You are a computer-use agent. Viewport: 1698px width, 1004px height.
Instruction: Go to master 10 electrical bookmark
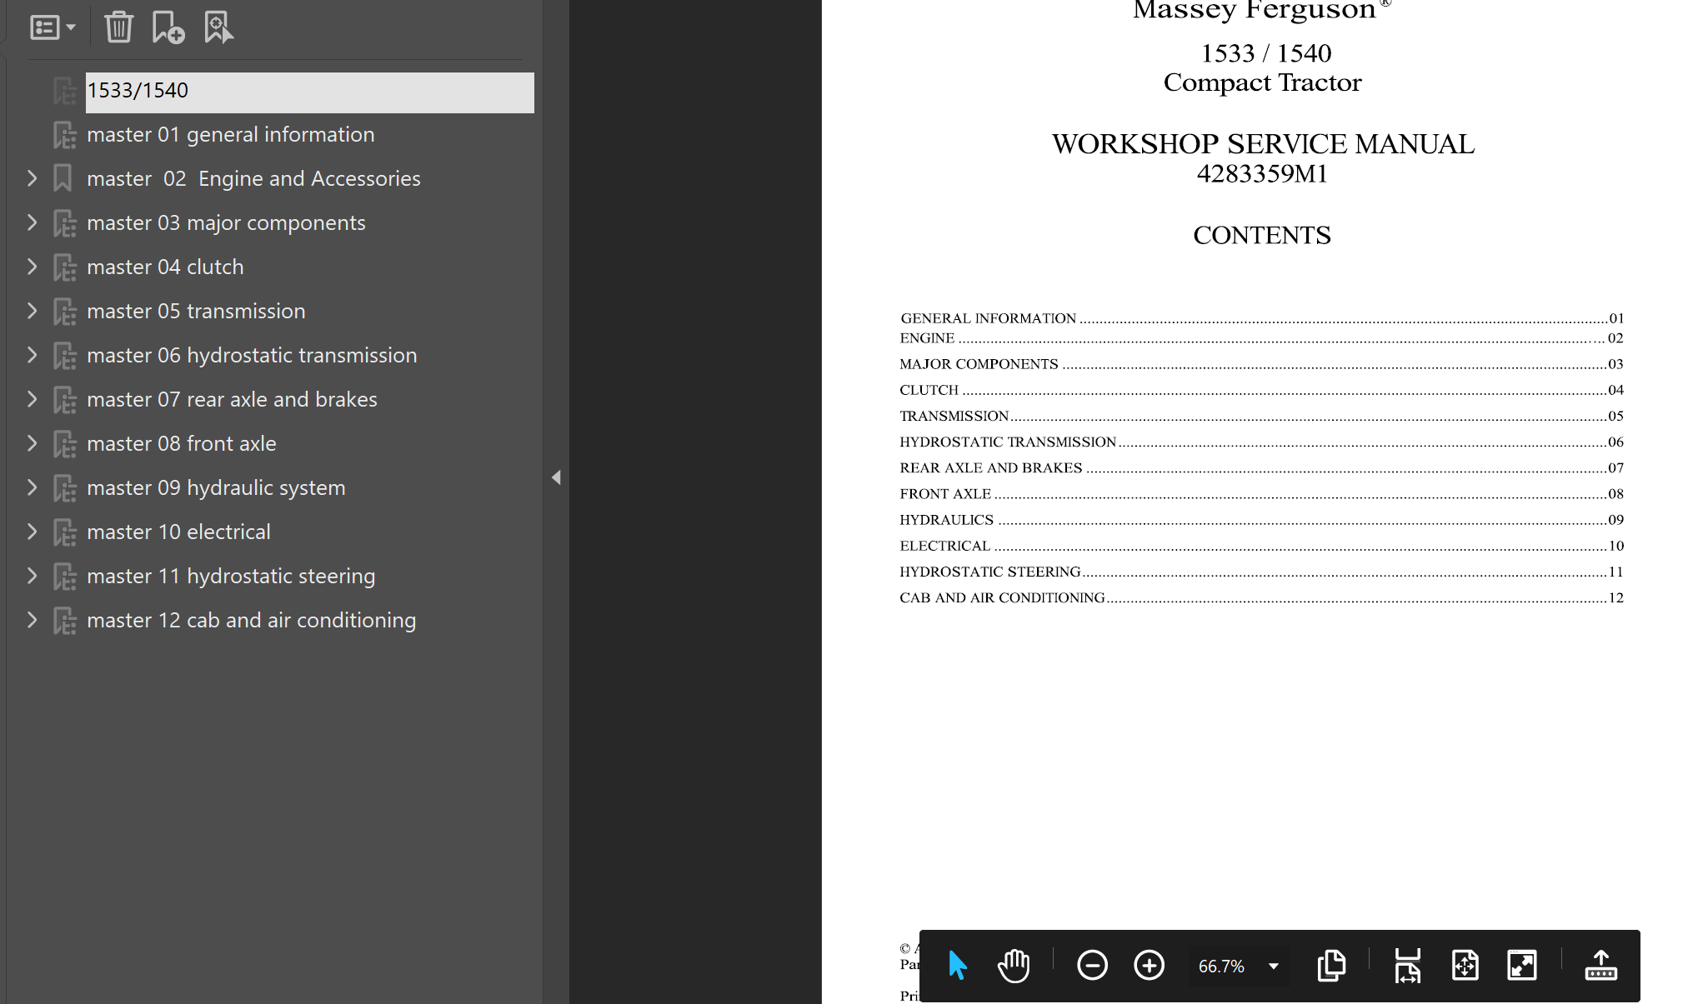click(x=178, y=532)
